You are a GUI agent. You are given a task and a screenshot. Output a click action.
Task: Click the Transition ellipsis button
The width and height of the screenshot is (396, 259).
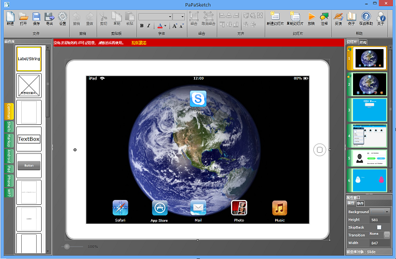coord(387,235)
